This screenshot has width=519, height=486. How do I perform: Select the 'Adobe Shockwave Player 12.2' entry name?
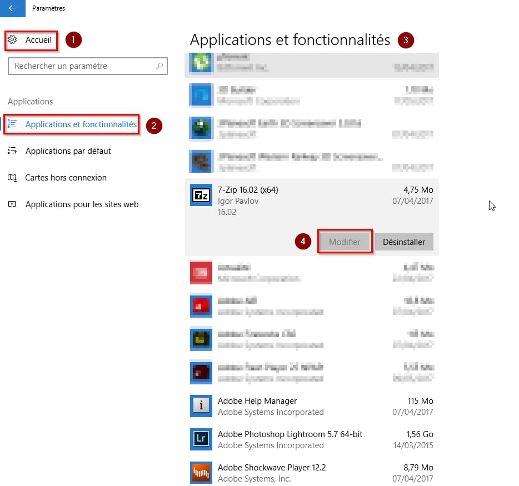tap(272, 468)
